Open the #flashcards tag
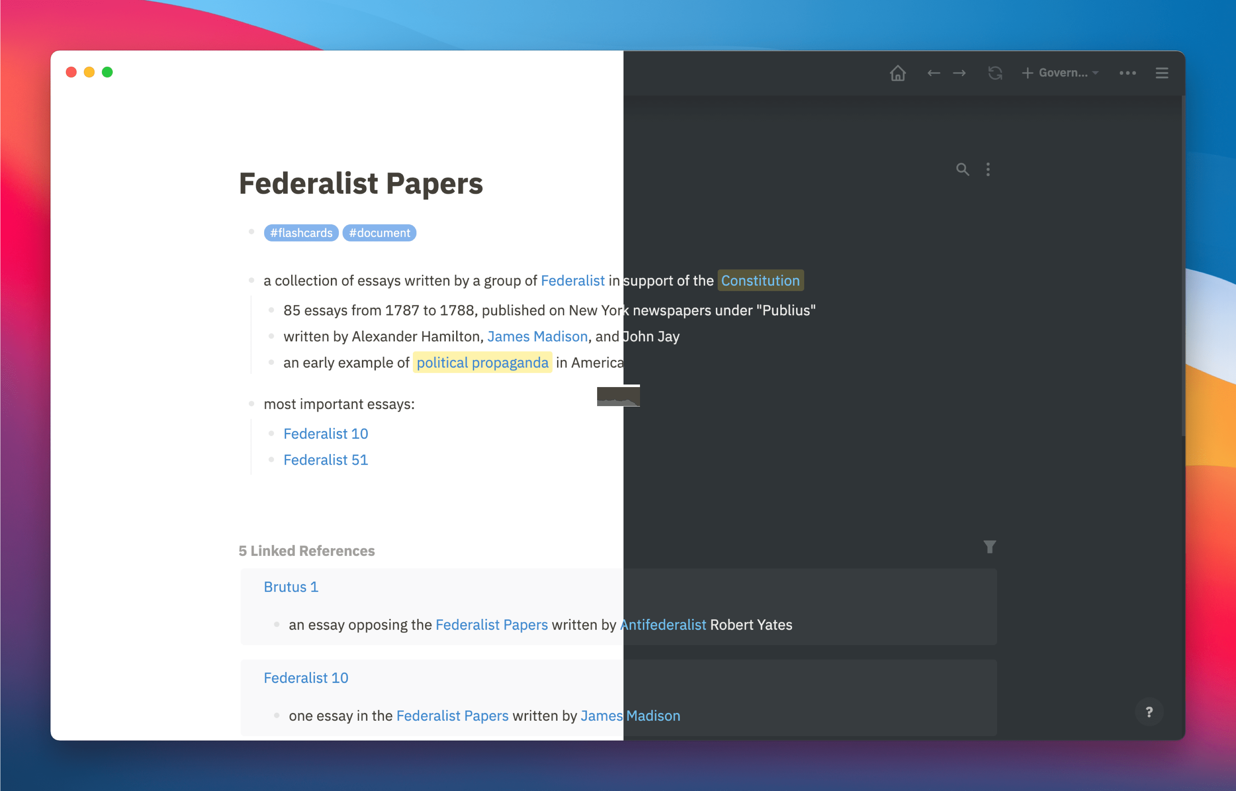The height and width of the screenshot is (791, 1236). [x=301, y=233]
